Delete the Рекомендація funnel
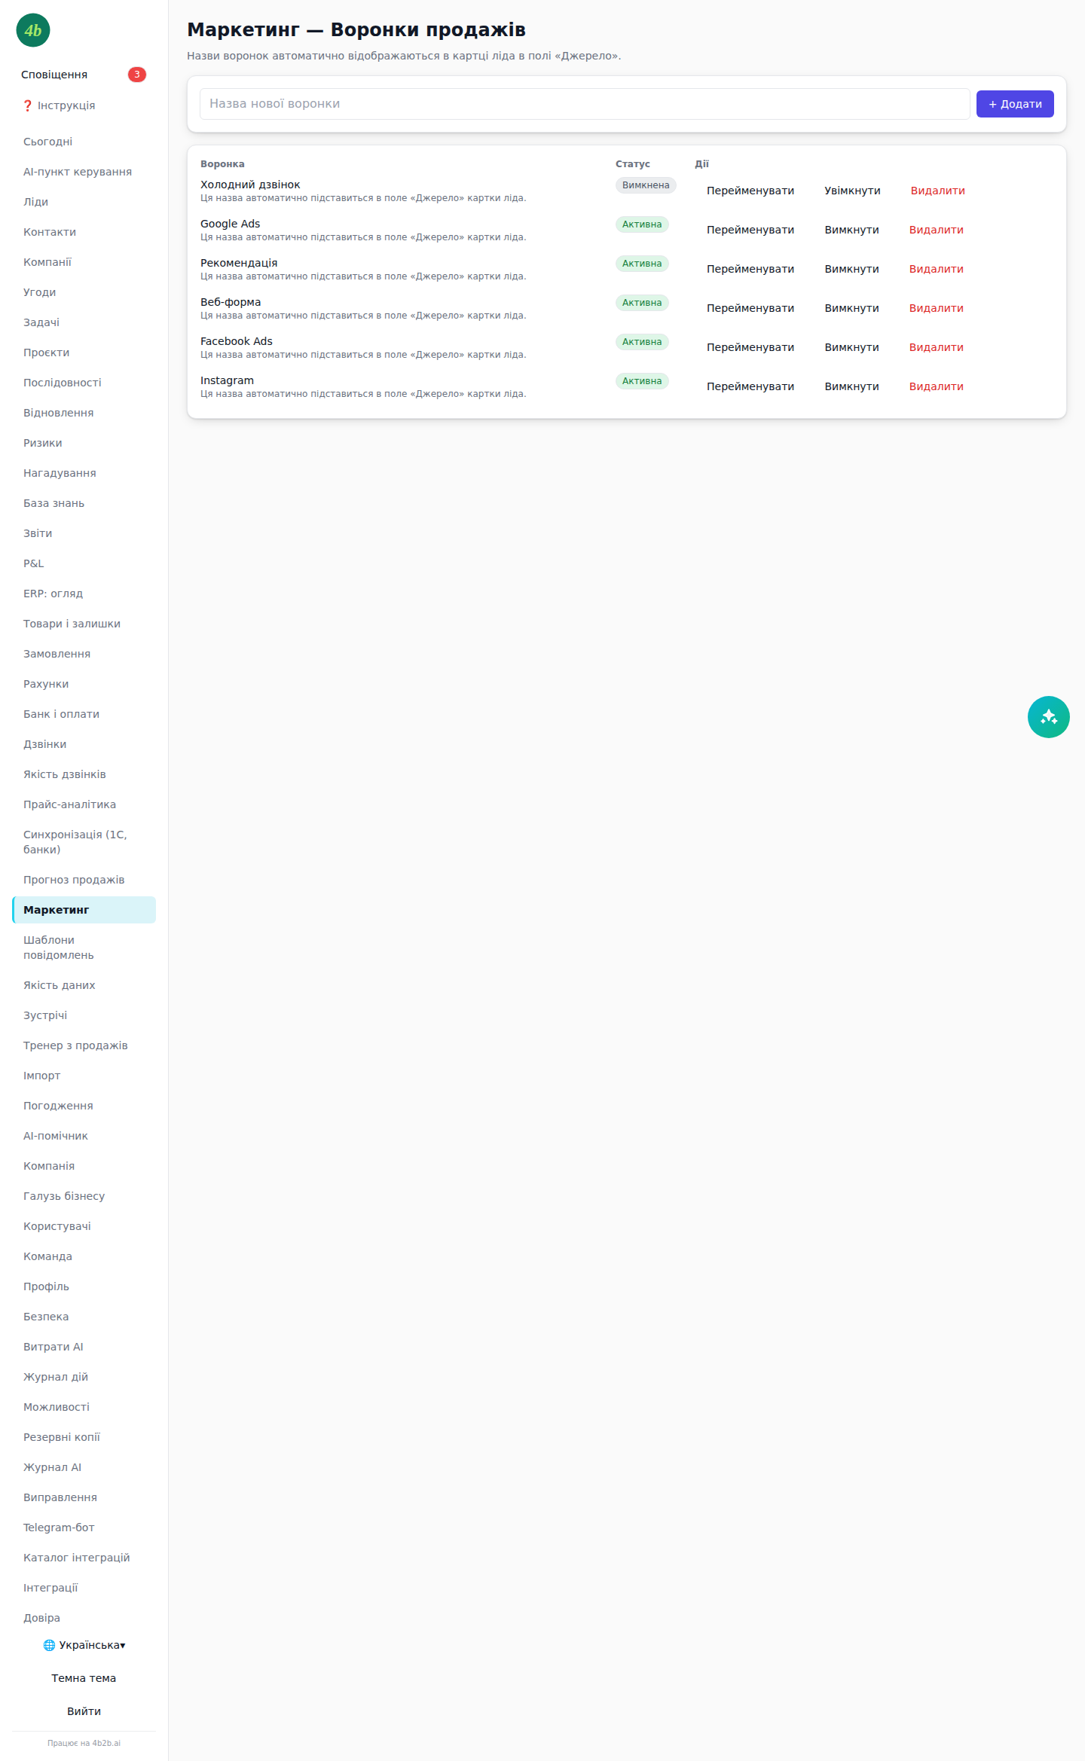This screenshot has height=1761, width=1085. 936,269
